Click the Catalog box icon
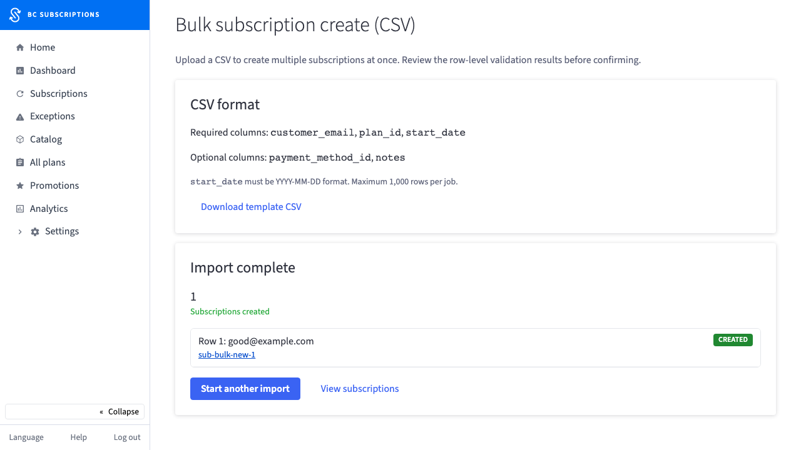This screenshot has width=801, height=450. (20, 139)
